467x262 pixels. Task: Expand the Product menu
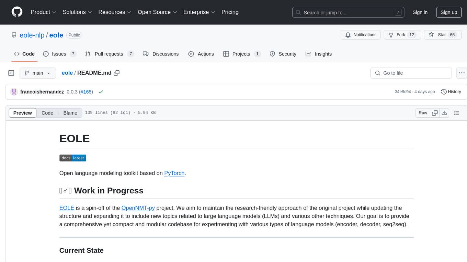(x=44, y=12)
